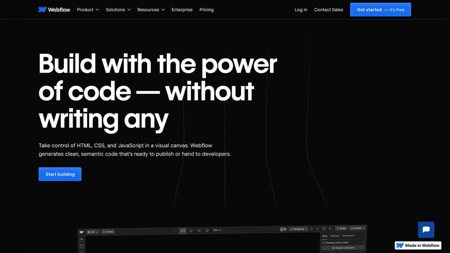
Task: Click the Start building button
Action: coord(60,174)
